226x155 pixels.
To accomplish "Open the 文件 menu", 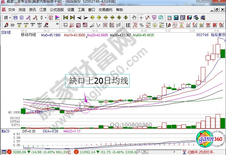I will (x=12, y=10).
